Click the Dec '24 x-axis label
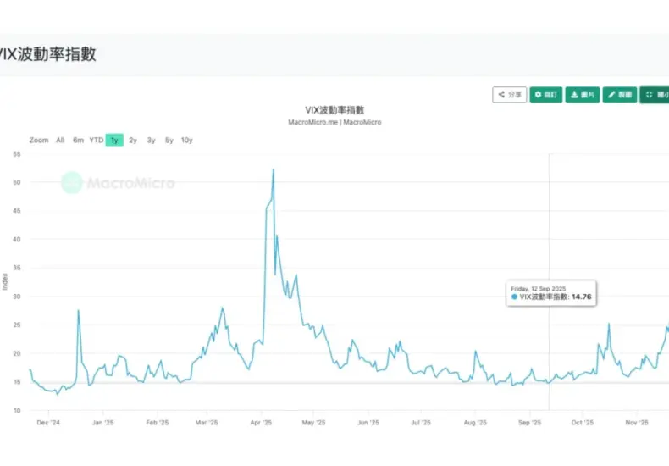 click(48, 423)
